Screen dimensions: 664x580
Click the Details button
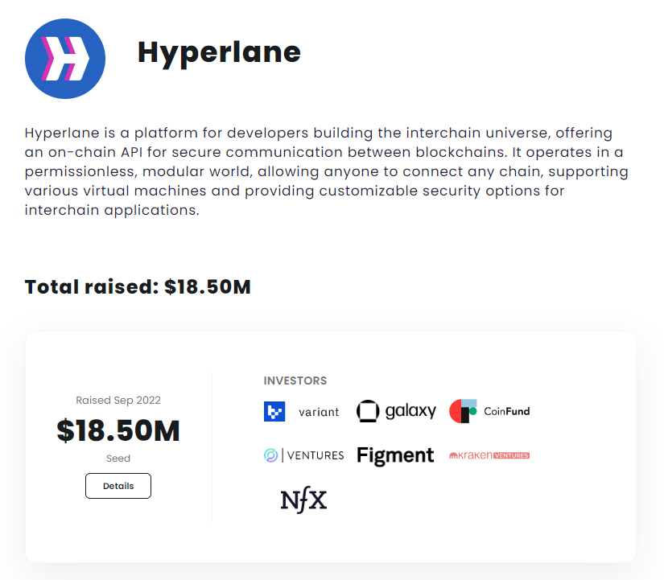(x=118, y=486)
